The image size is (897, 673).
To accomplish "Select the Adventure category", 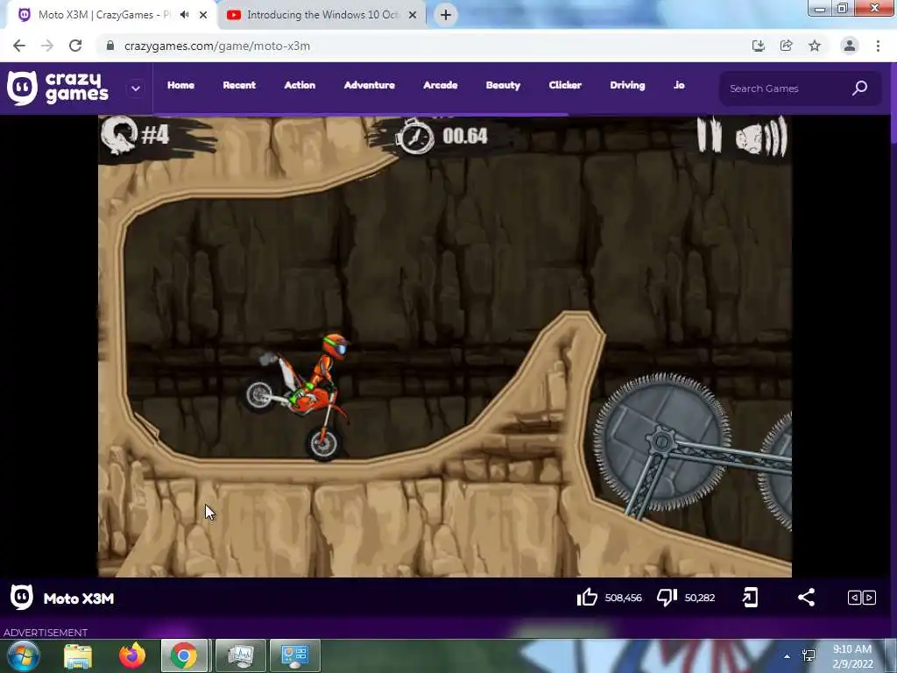I will (370, 85).
